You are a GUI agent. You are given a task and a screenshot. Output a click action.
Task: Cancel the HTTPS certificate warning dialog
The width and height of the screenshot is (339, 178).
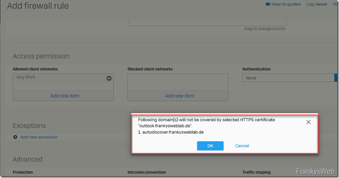click(242, 146)
